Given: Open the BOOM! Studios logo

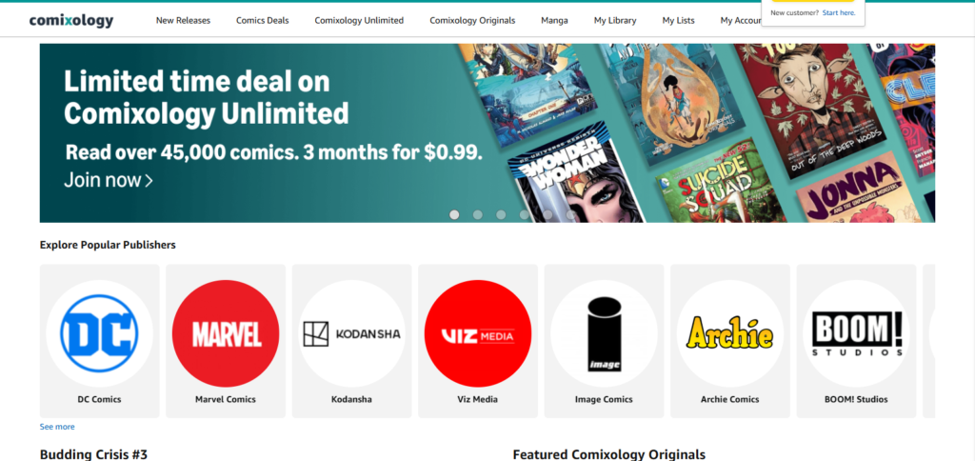Looking at the screenshot, I should pos(856,334).
